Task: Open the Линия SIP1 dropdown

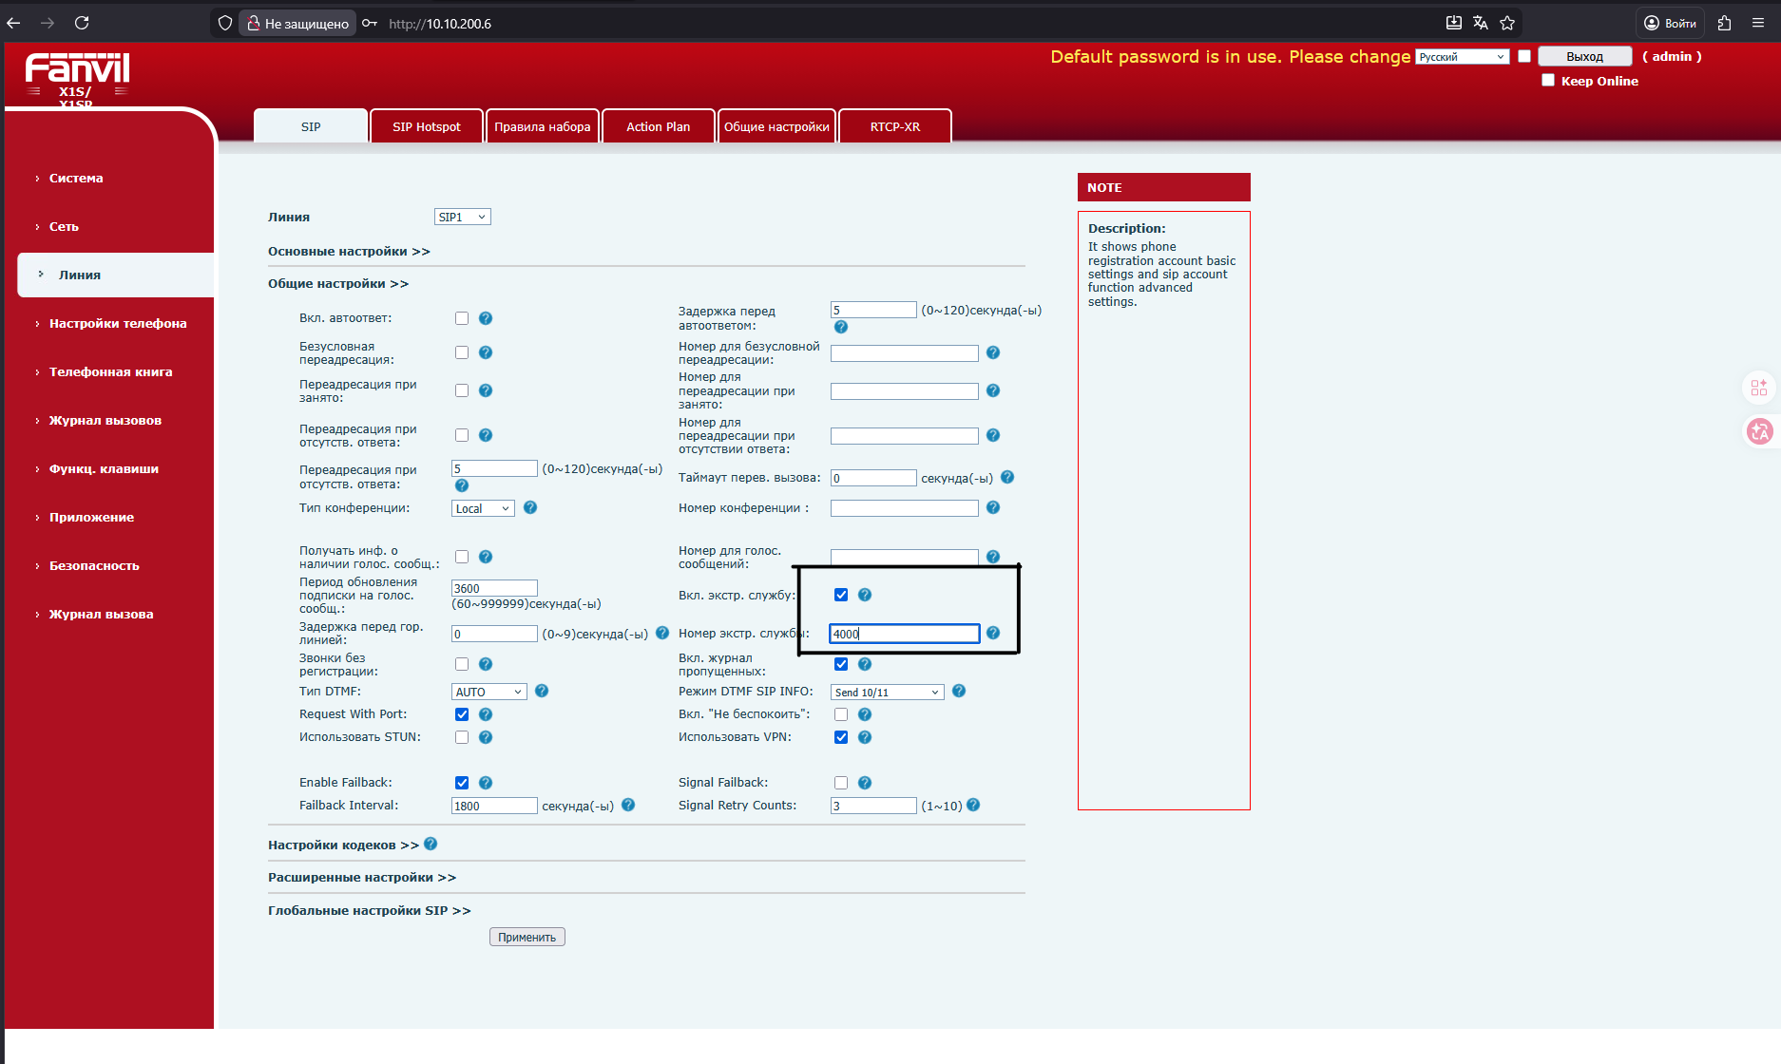Action: tap(462, 218)
